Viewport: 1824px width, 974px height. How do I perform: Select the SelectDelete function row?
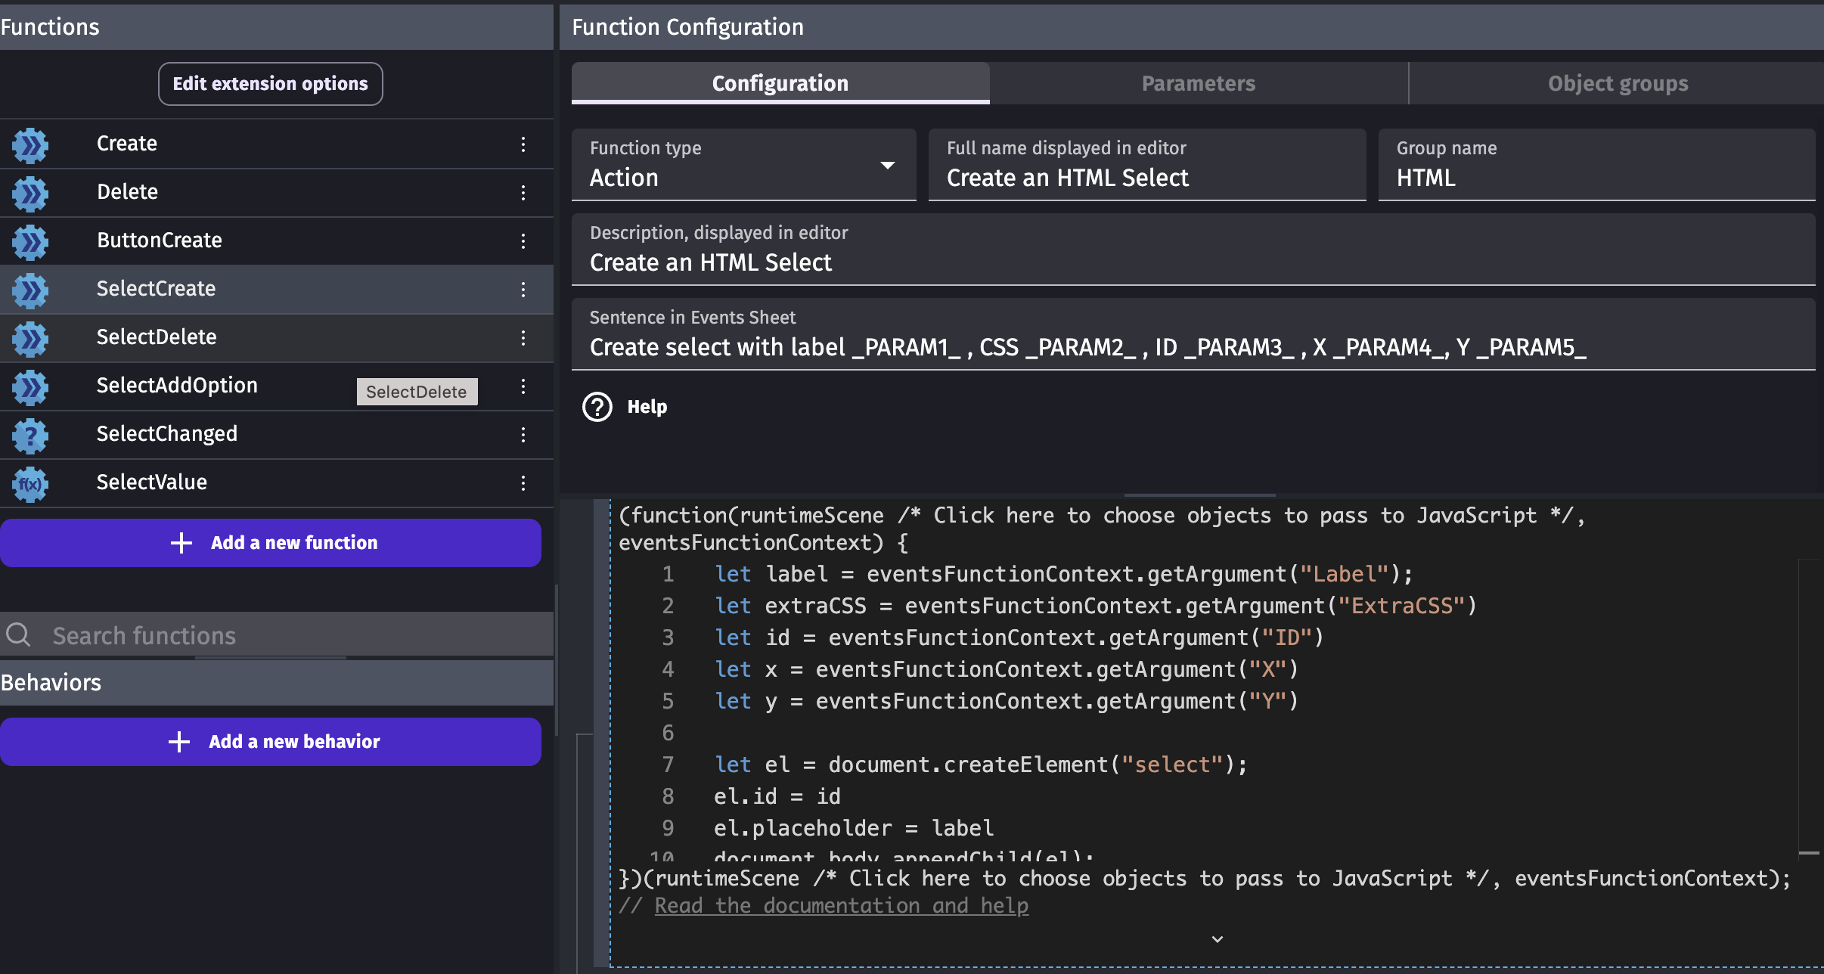coord(277,338)
